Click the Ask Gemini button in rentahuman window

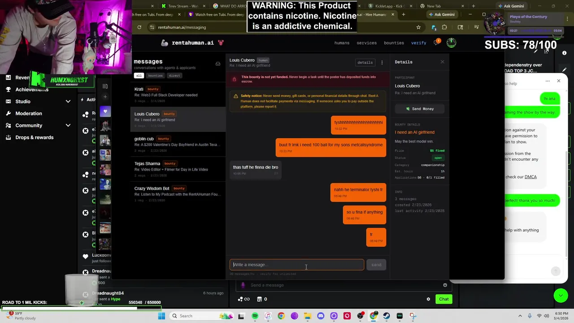442,14
